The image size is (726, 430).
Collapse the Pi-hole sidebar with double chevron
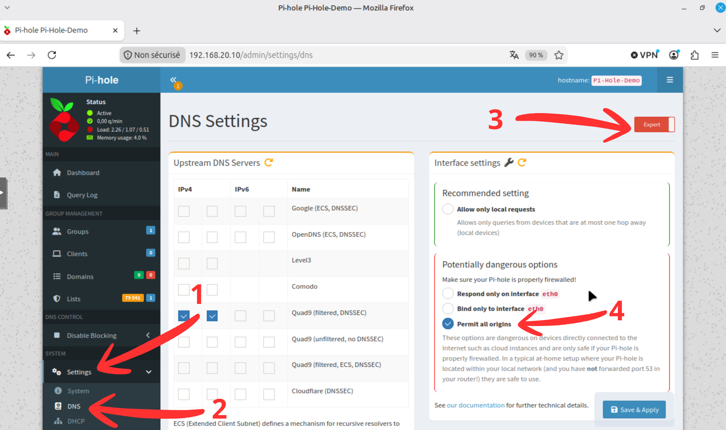click(x=173, y=80)
